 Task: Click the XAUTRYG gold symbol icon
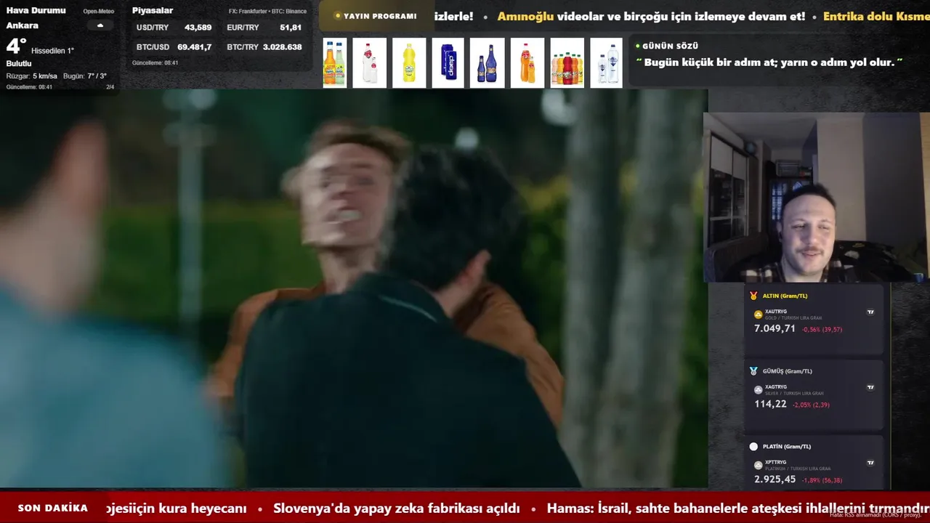759,315
